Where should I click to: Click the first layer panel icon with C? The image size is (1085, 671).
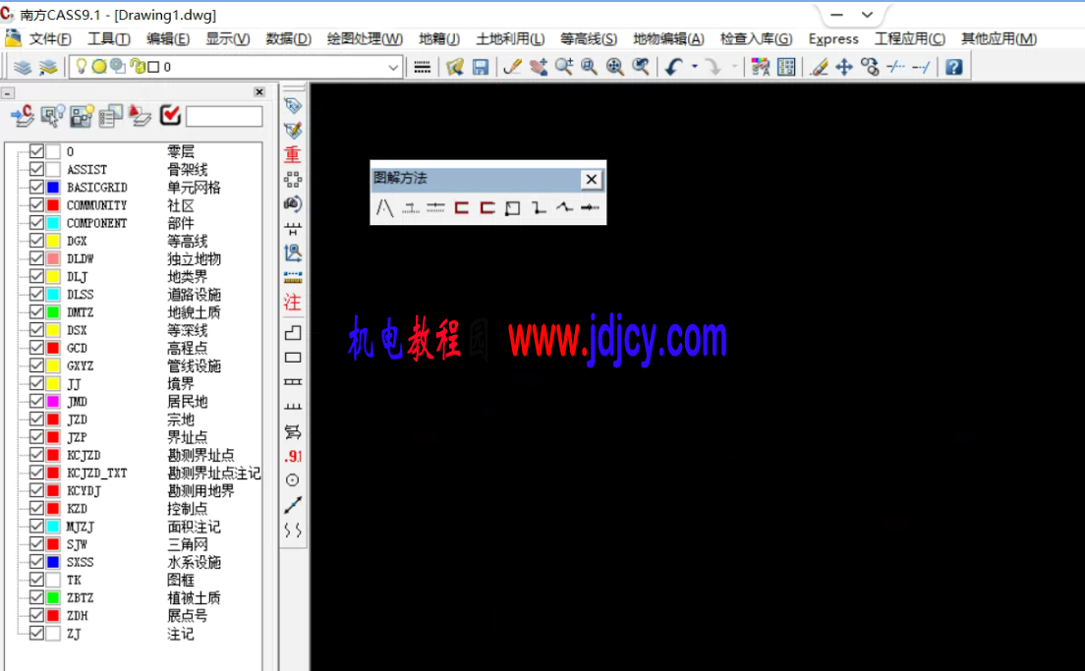click(x=23, y=116)
